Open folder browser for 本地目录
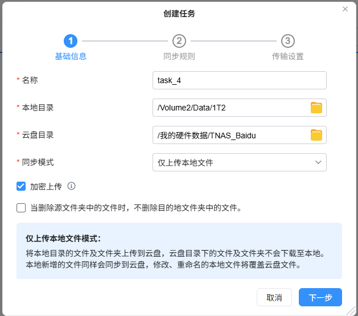This screenshot has width=358, height=316. click(316, 108)
